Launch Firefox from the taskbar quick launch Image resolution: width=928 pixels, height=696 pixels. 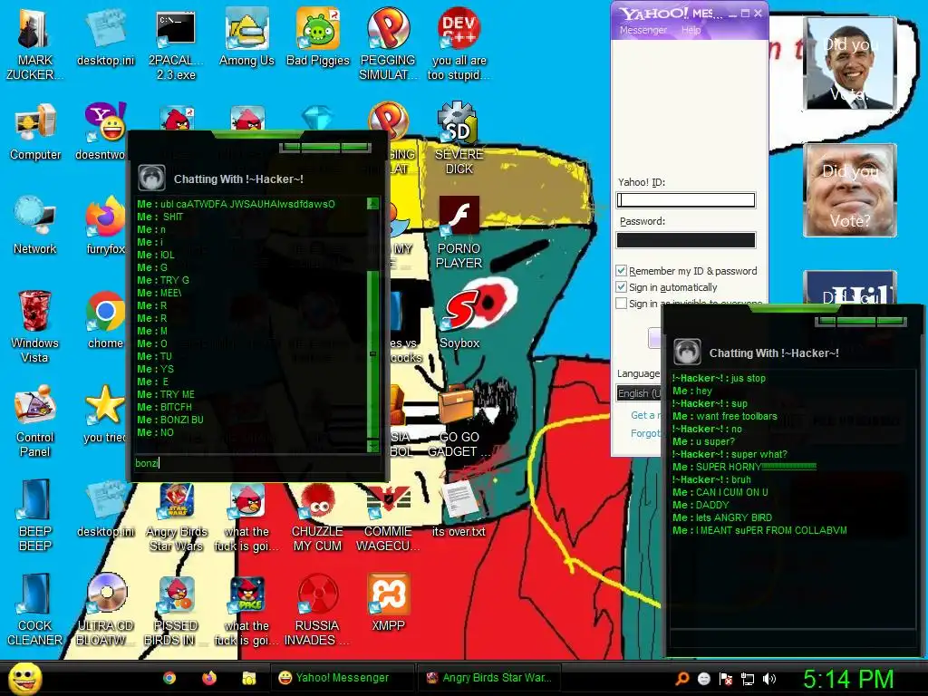point(209,678)
